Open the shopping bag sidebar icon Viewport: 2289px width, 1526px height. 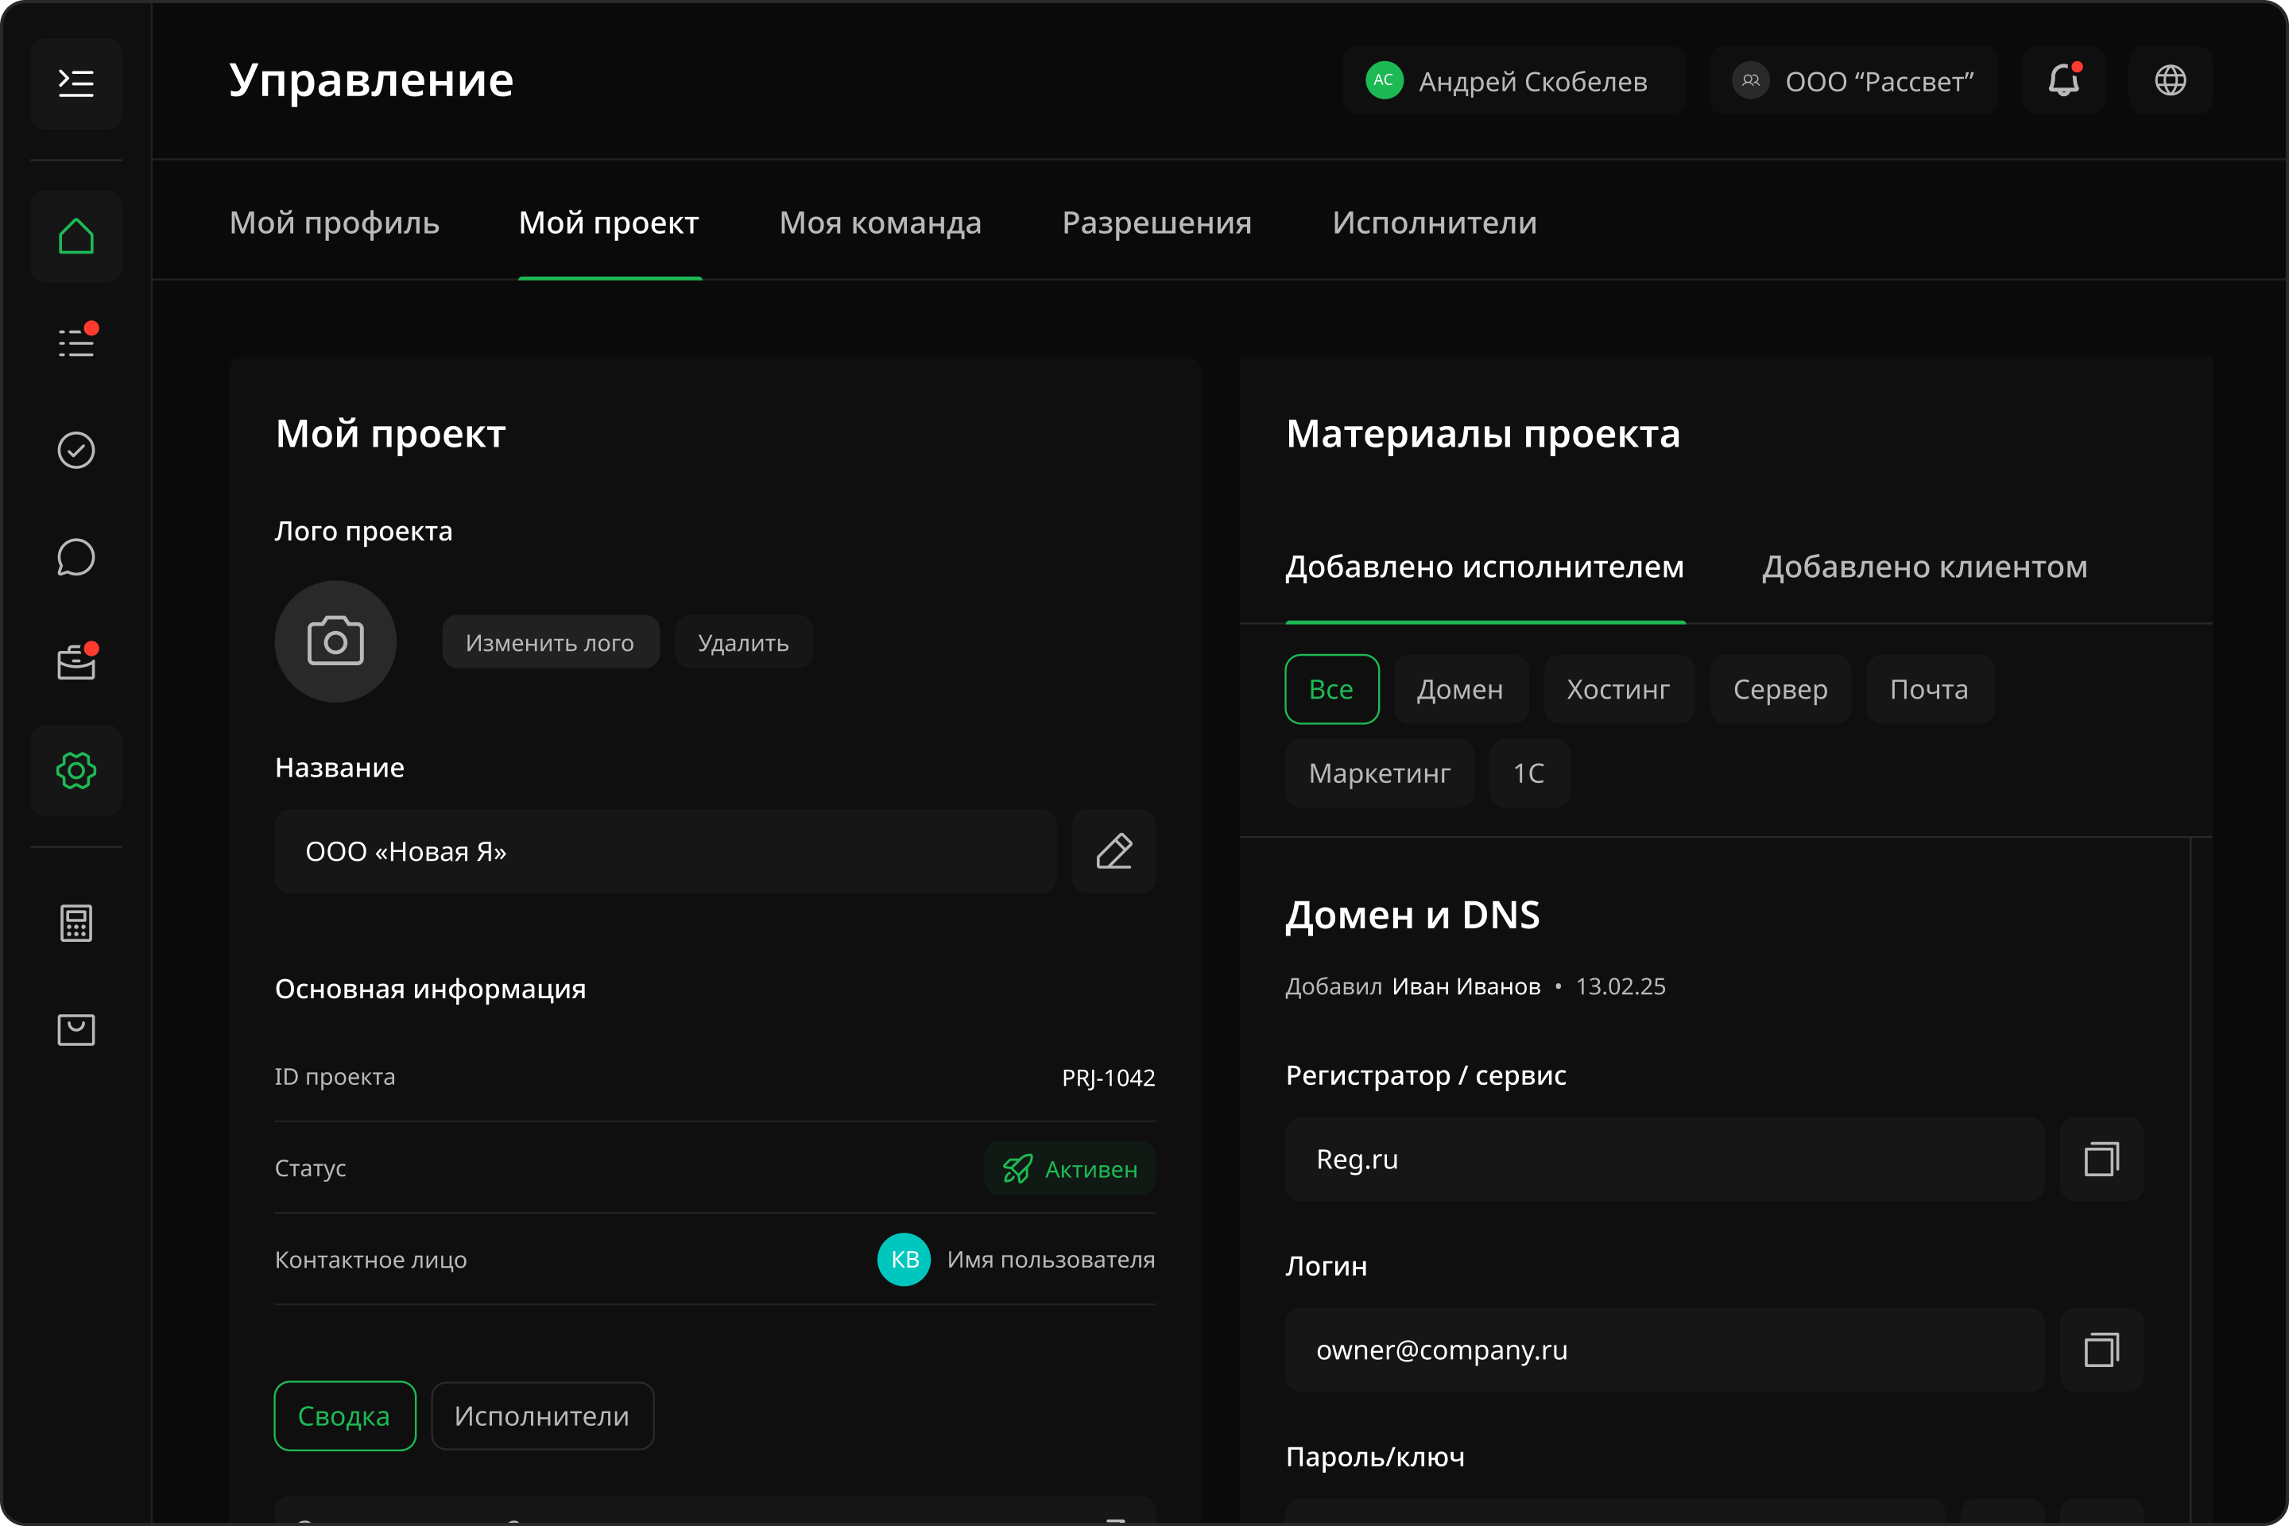coord(76,1028)
